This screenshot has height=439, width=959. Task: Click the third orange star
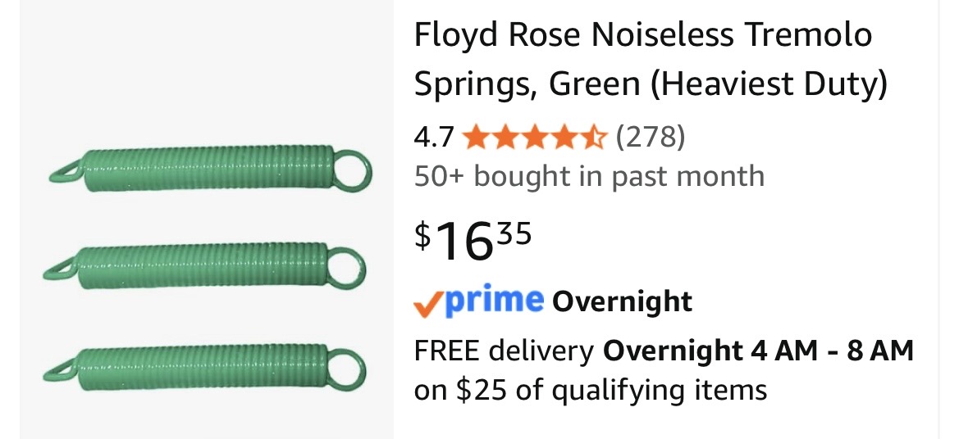click(535, 138)
